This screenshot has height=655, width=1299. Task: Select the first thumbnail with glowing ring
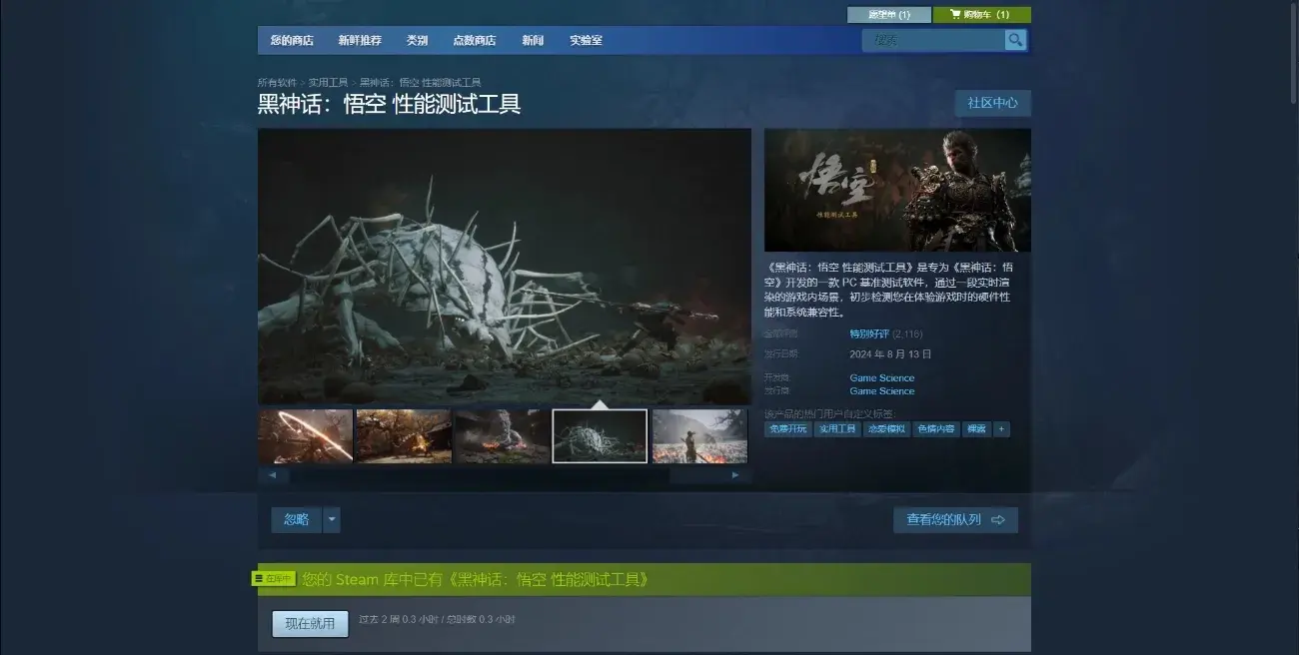coord(306,436)
